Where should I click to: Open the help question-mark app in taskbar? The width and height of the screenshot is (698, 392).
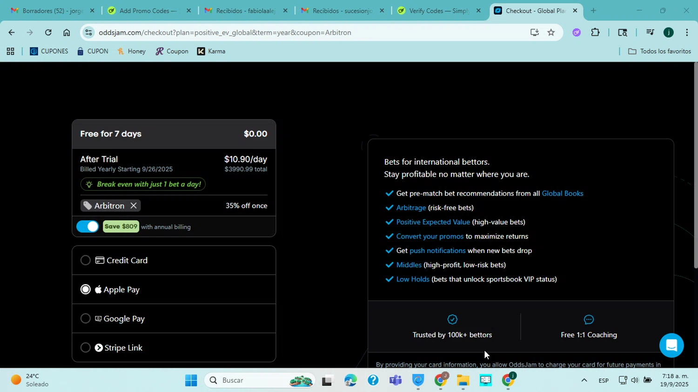coord(373,380)
